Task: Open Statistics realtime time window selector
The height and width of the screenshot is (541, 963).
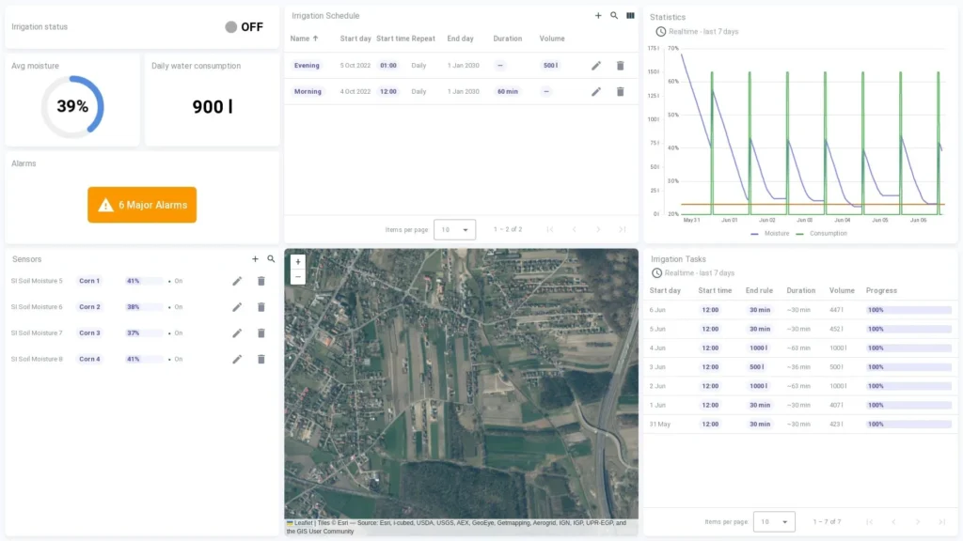Action: [697, 32]
